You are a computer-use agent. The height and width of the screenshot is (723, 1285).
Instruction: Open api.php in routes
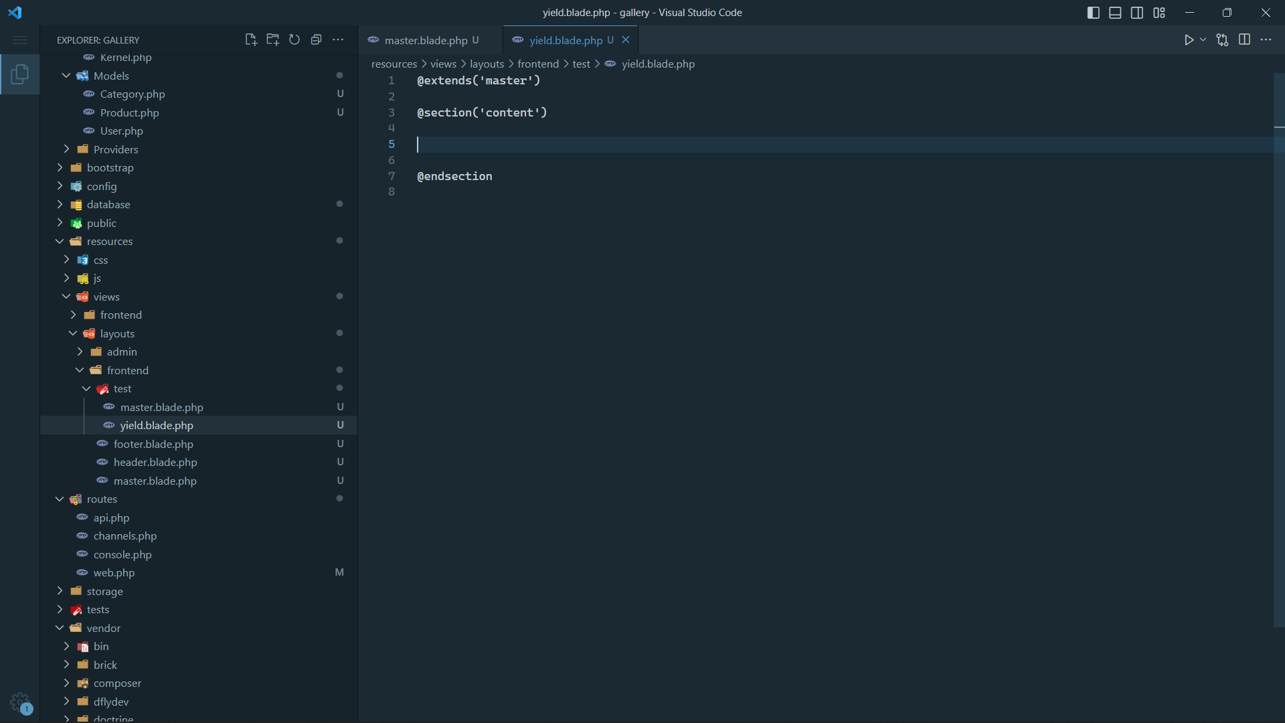pos(199,517)
